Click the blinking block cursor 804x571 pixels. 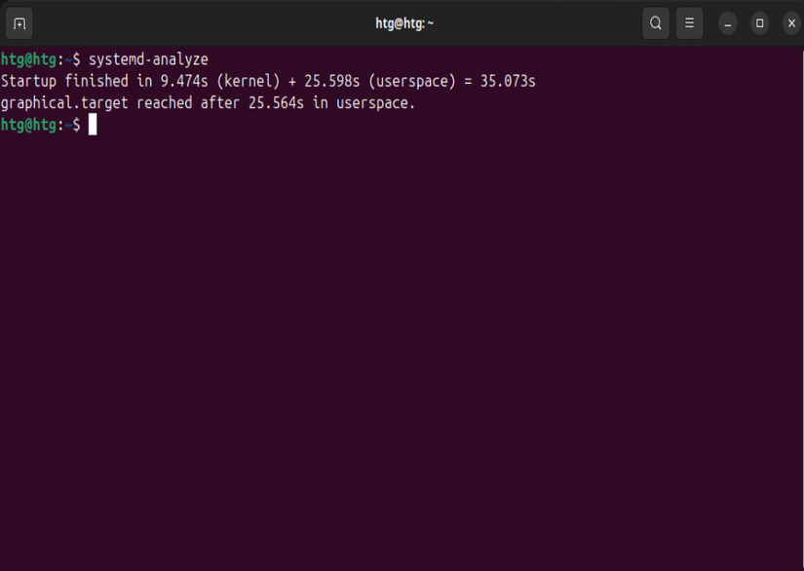94,125
